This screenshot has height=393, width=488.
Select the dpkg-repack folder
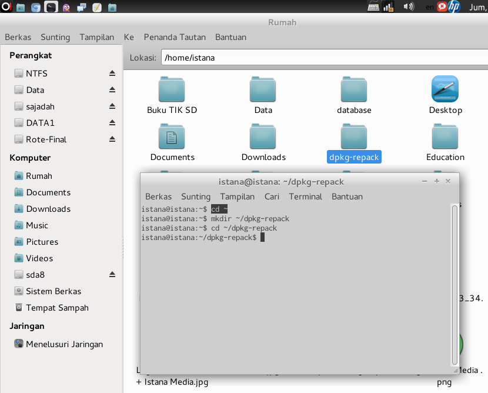coord(354,143)
